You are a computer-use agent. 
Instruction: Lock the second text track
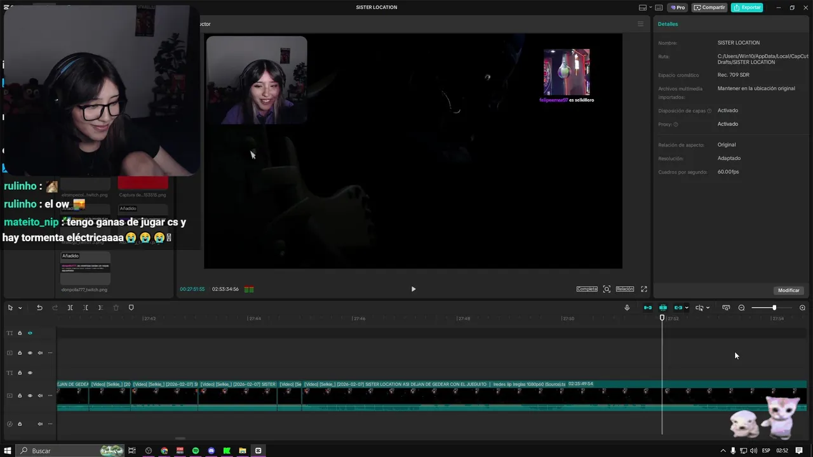tap(20, 373)
